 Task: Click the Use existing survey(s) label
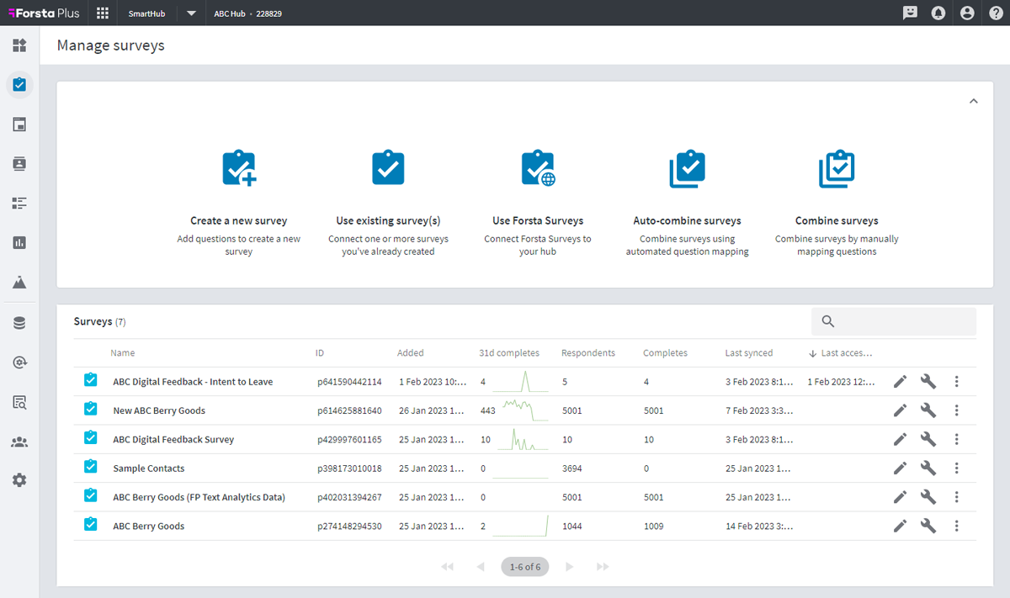pos(388,221)
